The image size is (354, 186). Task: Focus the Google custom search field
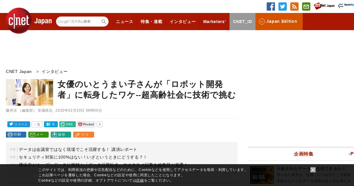pyautogui.click(x=78, y=22)
